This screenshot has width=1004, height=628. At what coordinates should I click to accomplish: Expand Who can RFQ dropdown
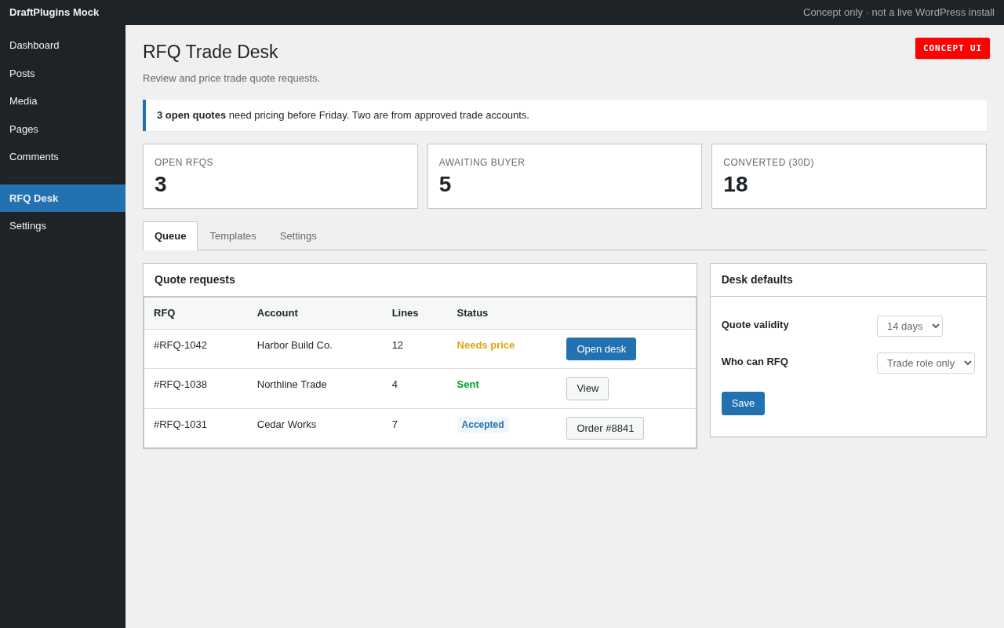click(x=926, y=363)
